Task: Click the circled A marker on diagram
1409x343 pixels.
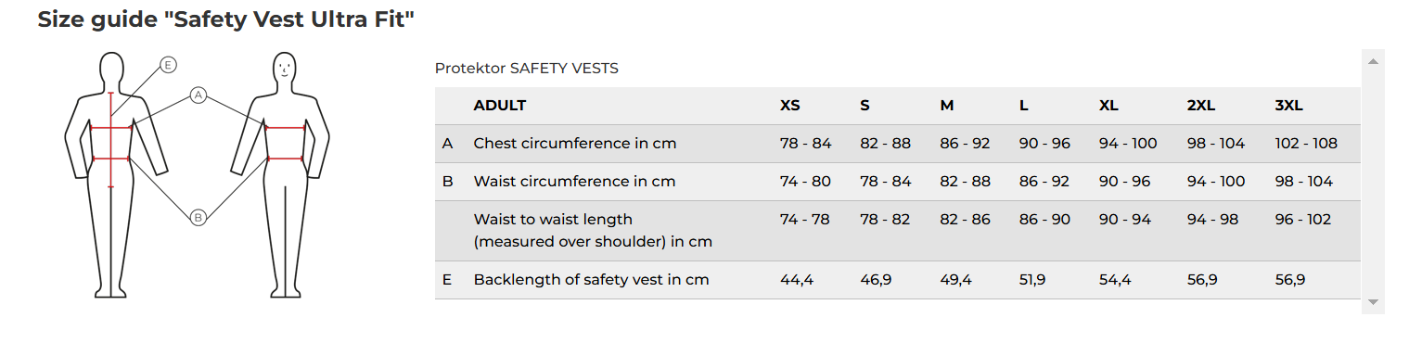Action: click(198, 95)
